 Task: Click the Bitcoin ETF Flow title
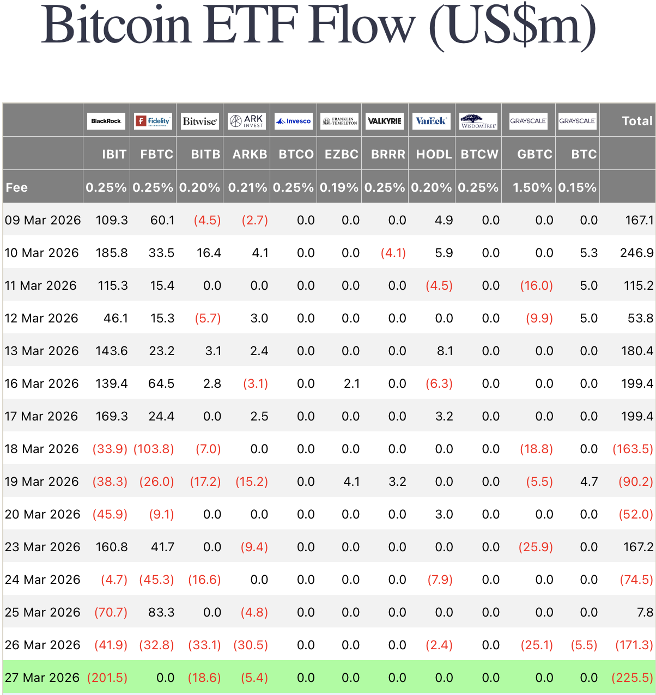(x=319, y=26)
